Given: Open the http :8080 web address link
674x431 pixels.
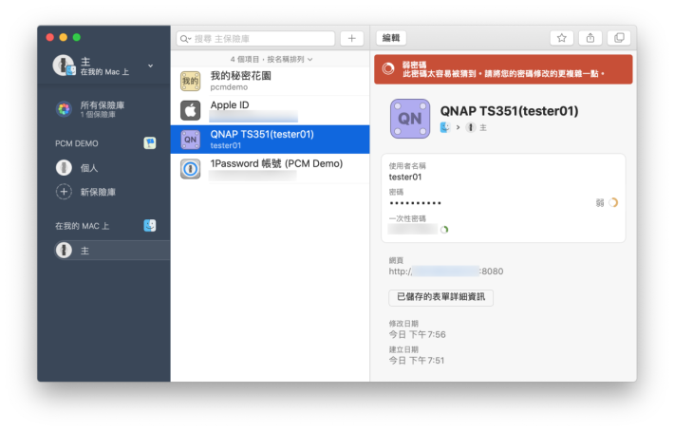Looking at the screenshot, I should pyautogui.click(x=446, y=272).
